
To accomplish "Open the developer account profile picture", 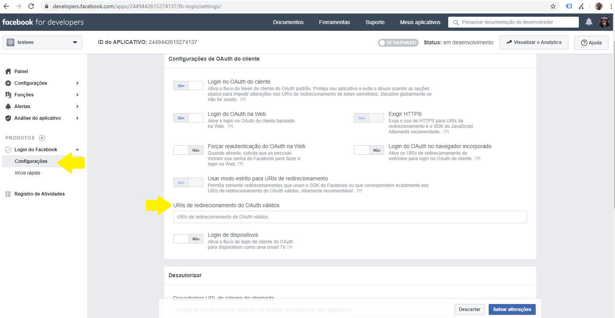I will [604, 22].
